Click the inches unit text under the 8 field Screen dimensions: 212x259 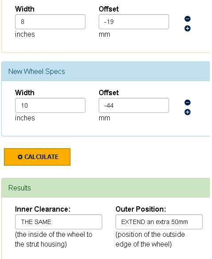[25, 35]
